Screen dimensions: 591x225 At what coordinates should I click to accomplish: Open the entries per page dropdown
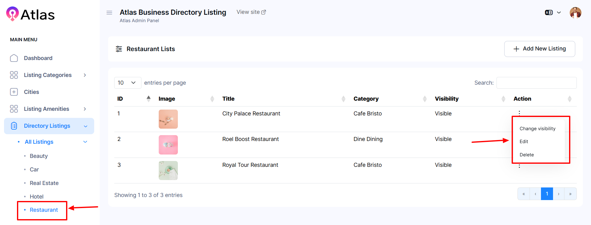coord(128,83)
